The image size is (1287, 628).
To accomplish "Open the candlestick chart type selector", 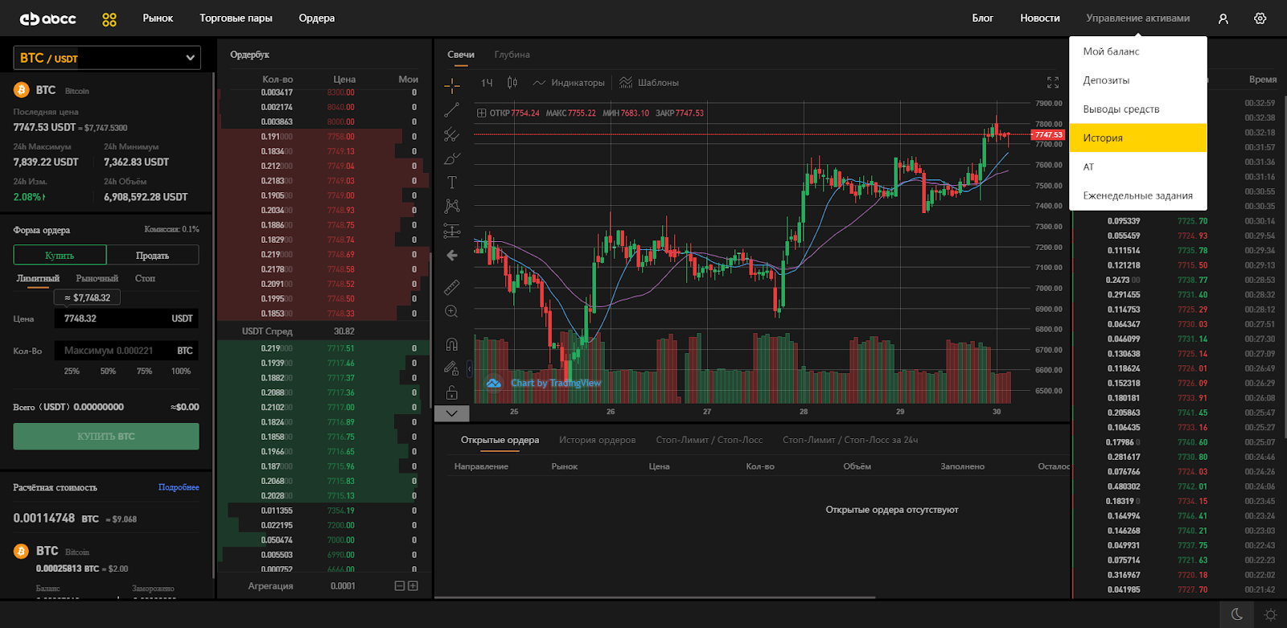I will tap(512, 83).
